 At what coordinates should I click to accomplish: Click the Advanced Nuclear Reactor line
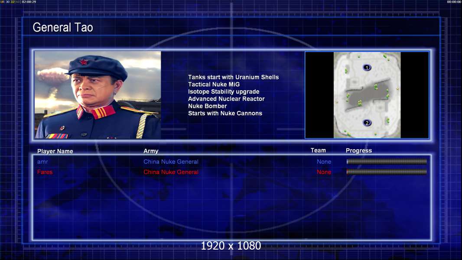coord(226,99)
